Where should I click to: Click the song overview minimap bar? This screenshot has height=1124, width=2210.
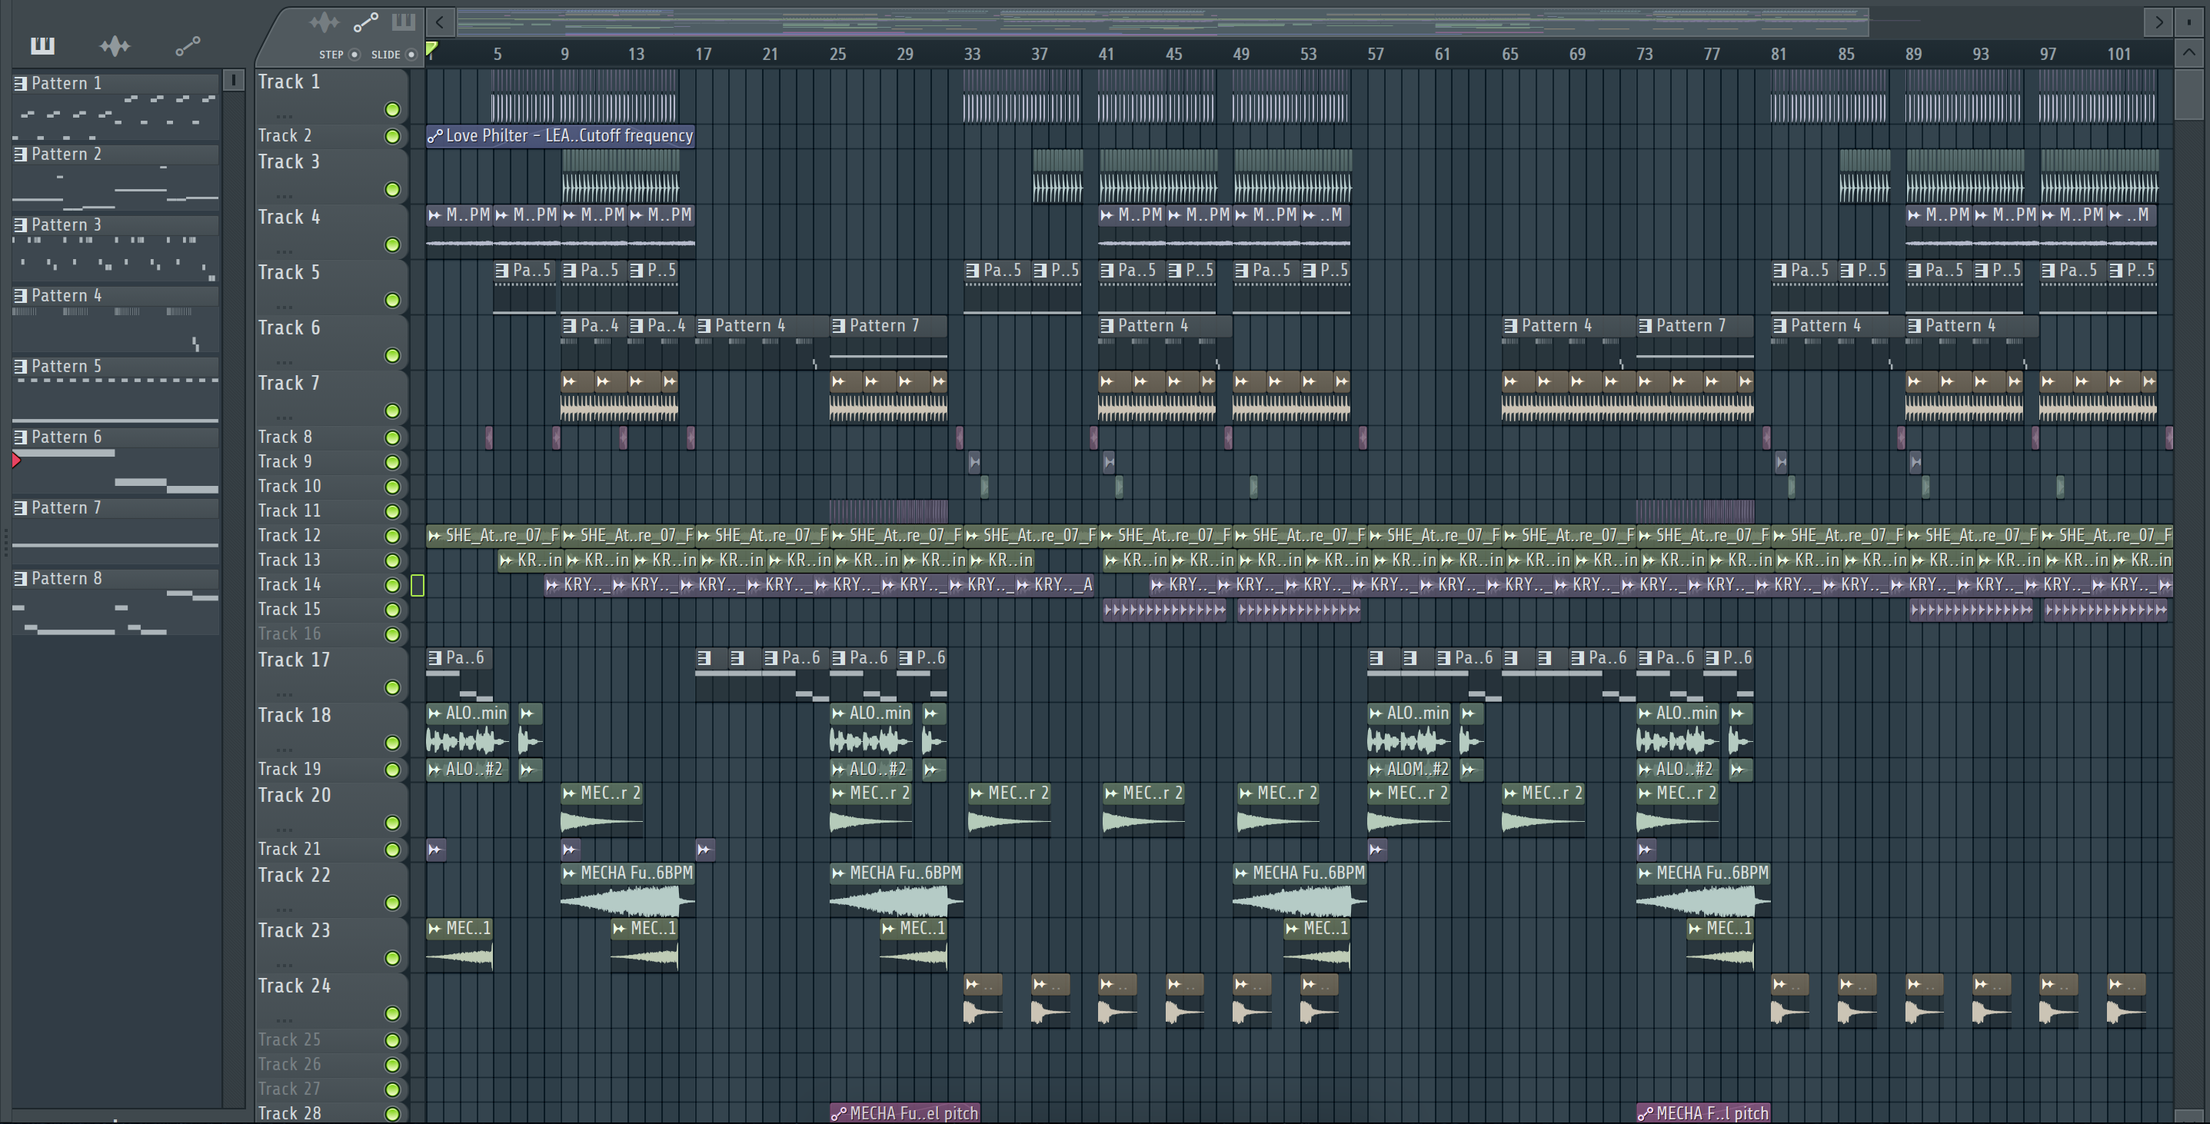pyautogui.click(x=1163, y=22)
